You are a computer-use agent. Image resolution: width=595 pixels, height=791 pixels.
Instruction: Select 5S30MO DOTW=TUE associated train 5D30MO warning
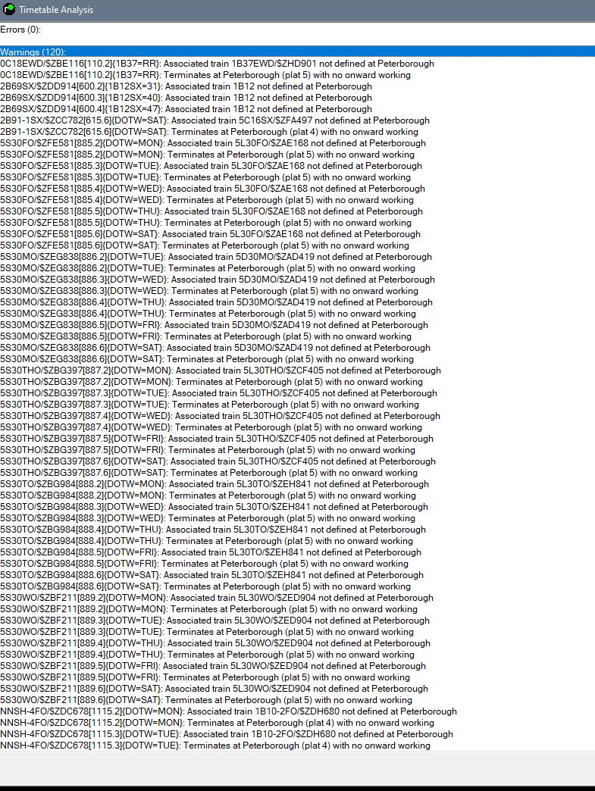(216, 257)
